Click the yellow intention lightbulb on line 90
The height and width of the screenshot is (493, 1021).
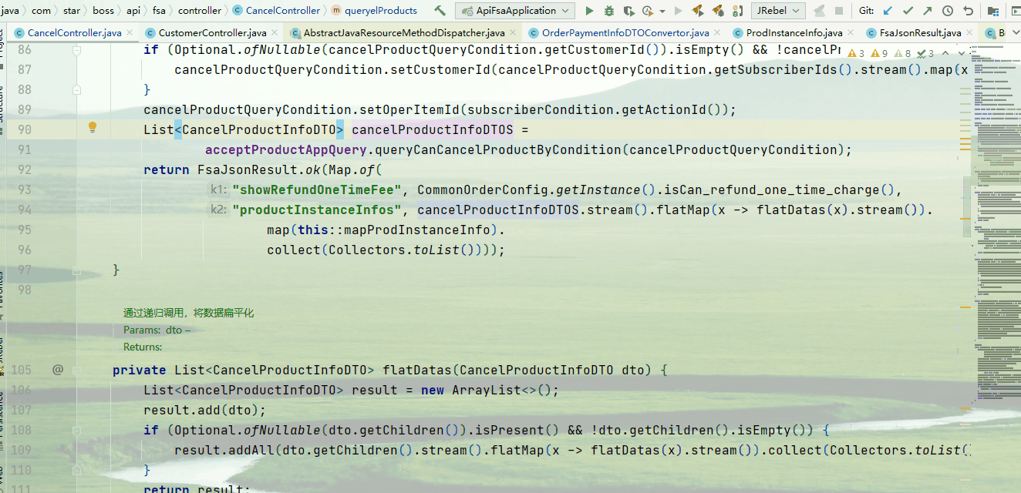pyautogui.click(x=93, y=128)
